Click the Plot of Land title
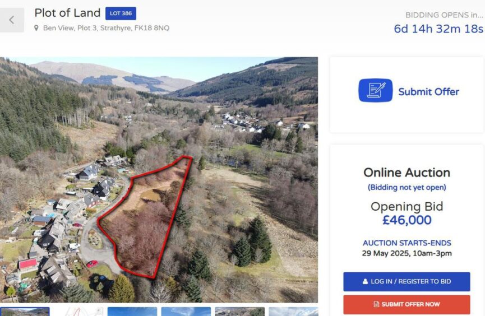The image size is (485, 316). coord(67,13)
